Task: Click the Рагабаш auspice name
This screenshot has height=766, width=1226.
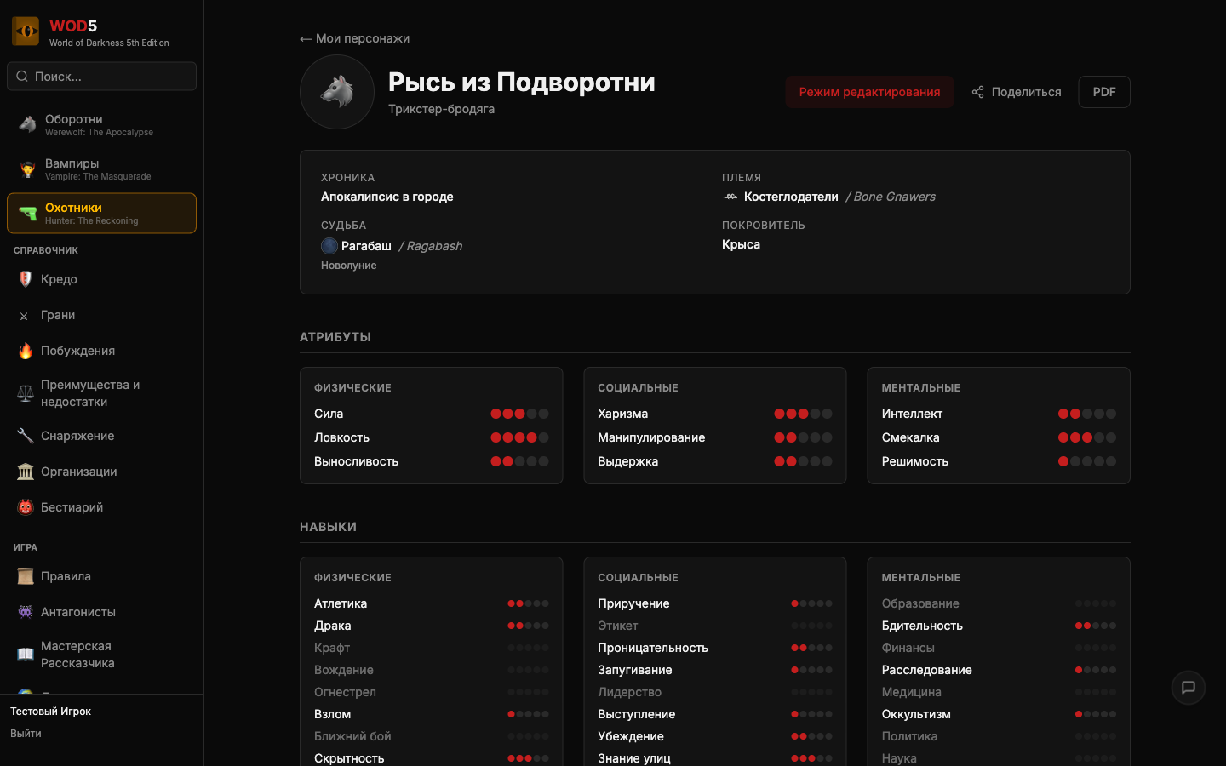Action: pos(366,246)
